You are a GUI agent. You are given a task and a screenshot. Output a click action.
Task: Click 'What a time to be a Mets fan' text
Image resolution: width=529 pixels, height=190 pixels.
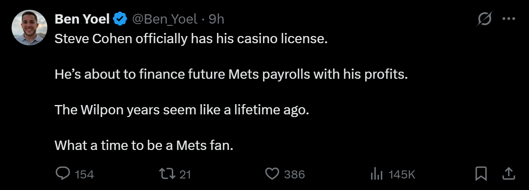click(x=144, y=145)
